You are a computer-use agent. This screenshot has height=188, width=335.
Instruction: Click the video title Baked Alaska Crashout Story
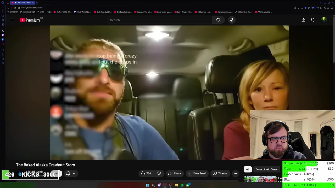[x=46, y=165]
